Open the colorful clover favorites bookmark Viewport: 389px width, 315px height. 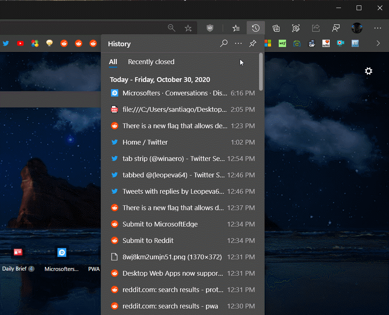pos(35,43)
